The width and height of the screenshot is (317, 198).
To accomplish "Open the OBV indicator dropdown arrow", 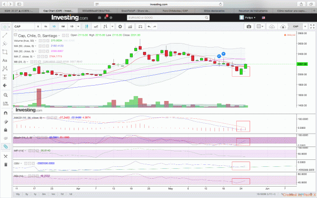I will 21,163.
